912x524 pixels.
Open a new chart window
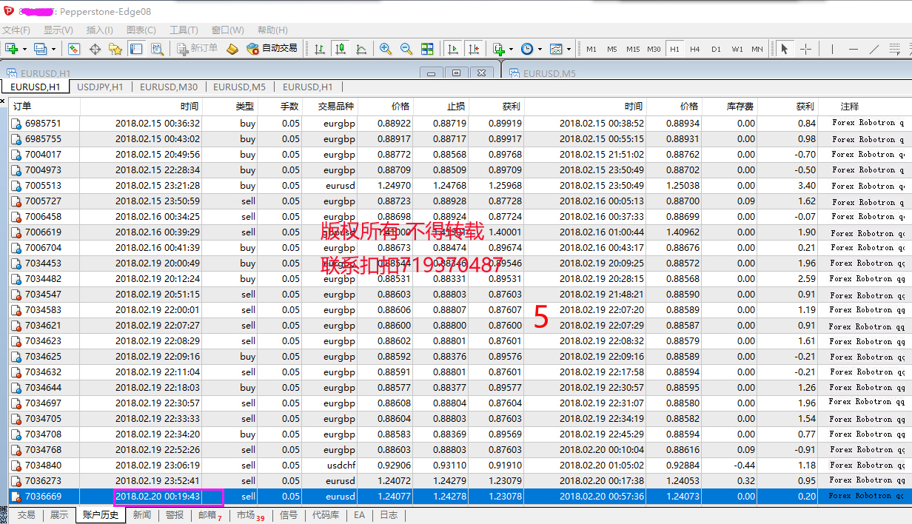pyautogui.click(x=12, y=49)
